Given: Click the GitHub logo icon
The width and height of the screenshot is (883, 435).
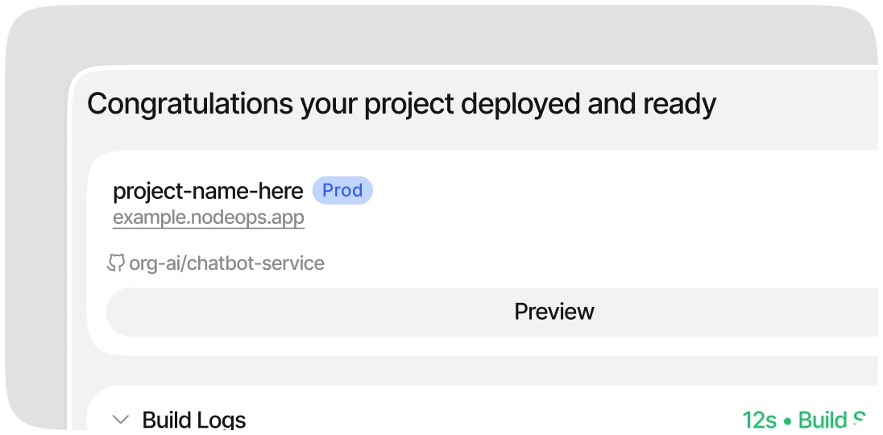Looking at the screenshot, I should click(115, 263).
